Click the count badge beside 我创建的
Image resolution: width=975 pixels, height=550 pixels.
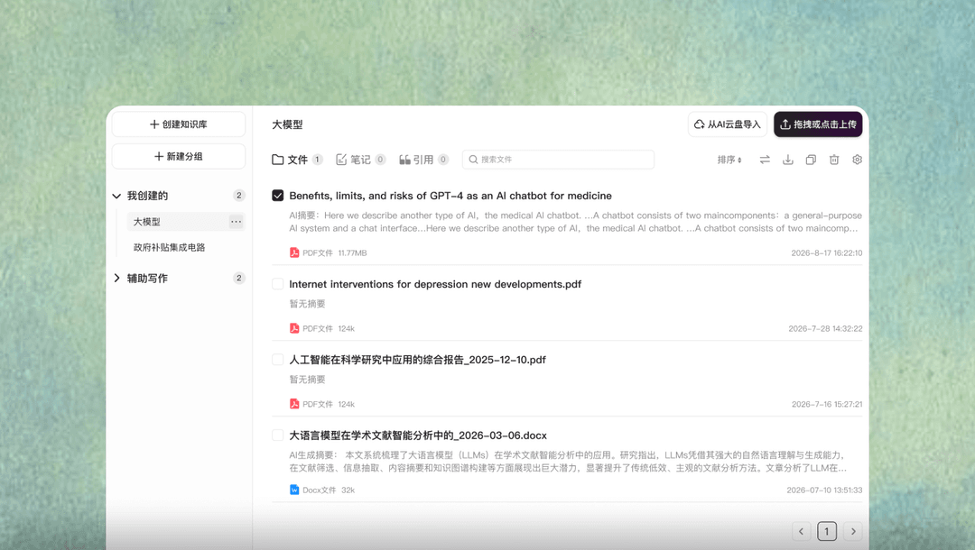[x=238, y=196]
